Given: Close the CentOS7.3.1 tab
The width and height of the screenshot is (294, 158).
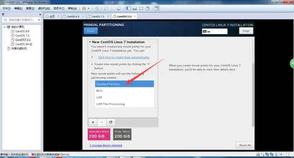Looking at the screenshot, I should [135, 16].
